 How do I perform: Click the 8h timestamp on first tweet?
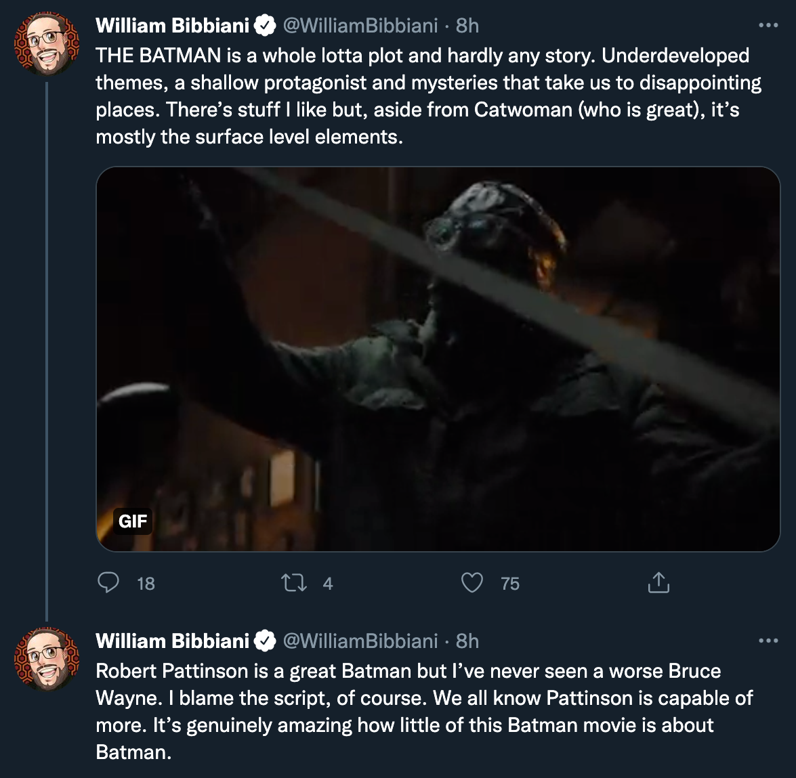point(467,26)
